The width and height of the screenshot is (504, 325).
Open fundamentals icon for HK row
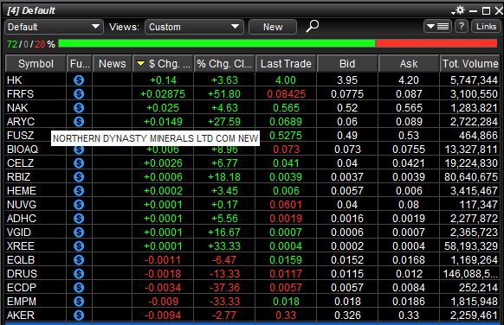tap(79, 80)
